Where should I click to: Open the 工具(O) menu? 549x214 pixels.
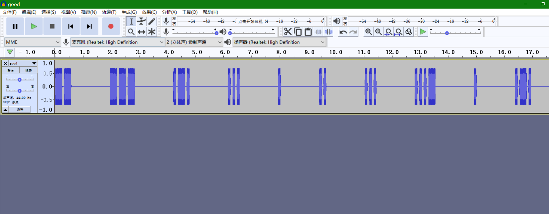[x=190, y=12]
